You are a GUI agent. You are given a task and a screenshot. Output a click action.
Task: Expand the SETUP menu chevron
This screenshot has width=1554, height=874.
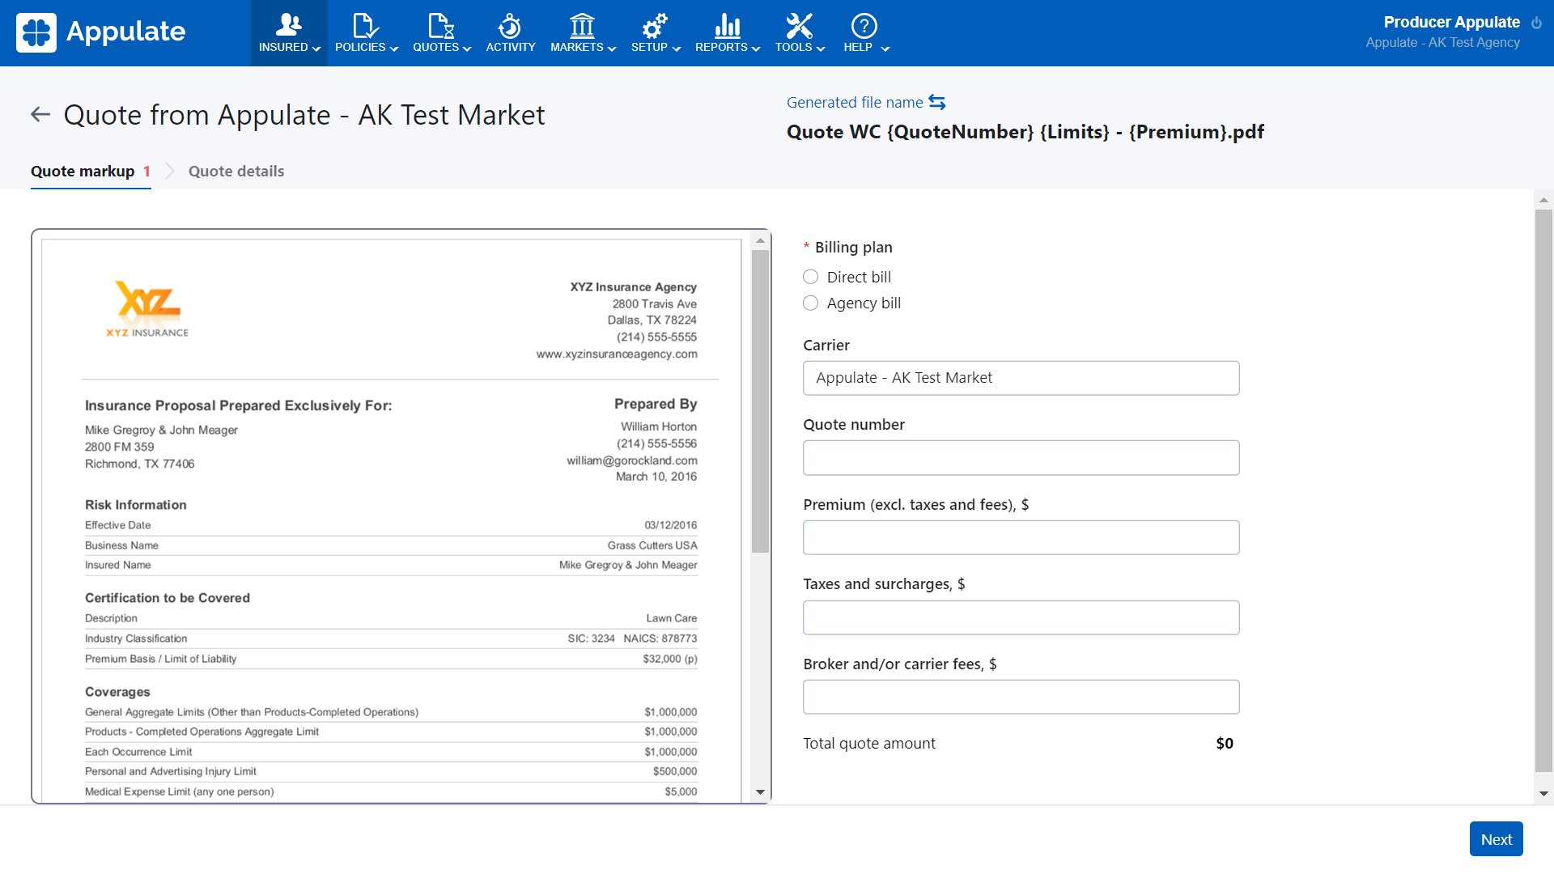click(677, 49)
